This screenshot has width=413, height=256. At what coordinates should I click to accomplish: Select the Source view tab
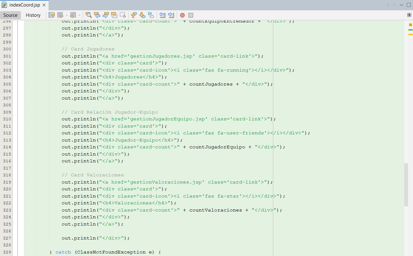pos(11,15)
